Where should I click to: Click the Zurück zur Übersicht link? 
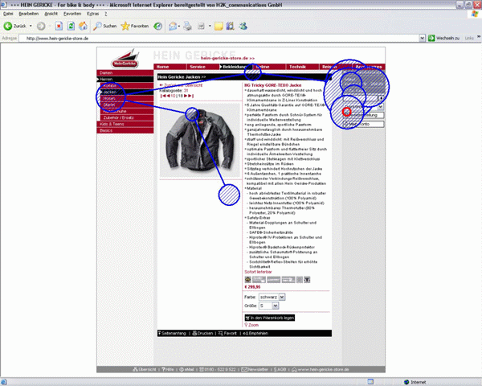pos(181,85)
